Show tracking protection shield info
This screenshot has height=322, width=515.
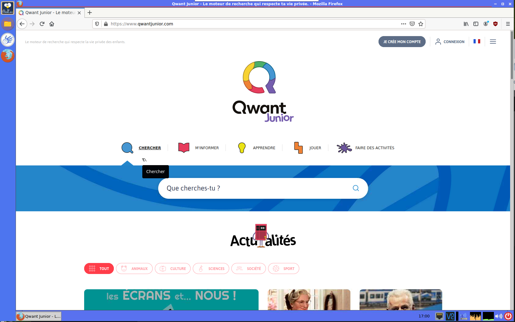pyautogui.click(x=97, y=24)
